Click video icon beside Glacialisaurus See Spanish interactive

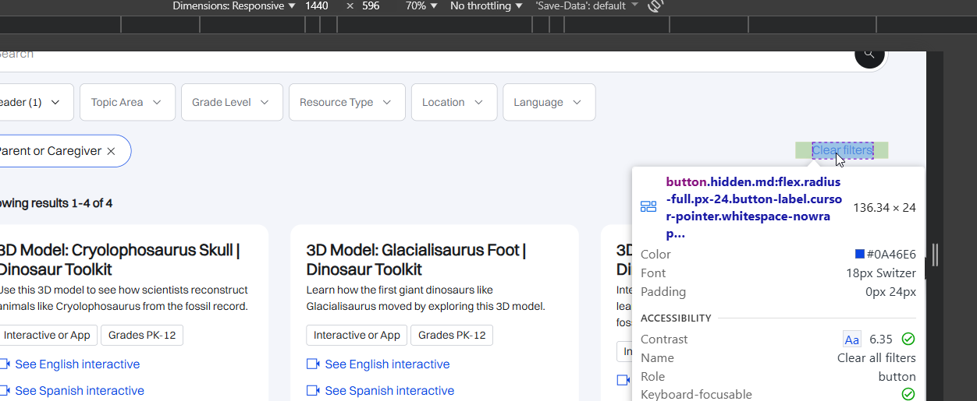pos(314,391)
